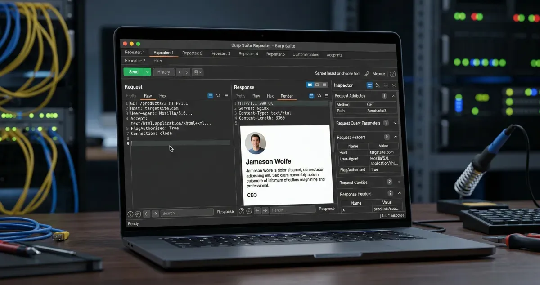Toggle side-by-side layout view for Response
Screen dimensions: 540x285
click(x=310, y=85)
